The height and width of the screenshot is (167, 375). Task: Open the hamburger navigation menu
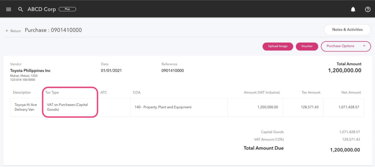pyautogui.click(x=9, y=9)
